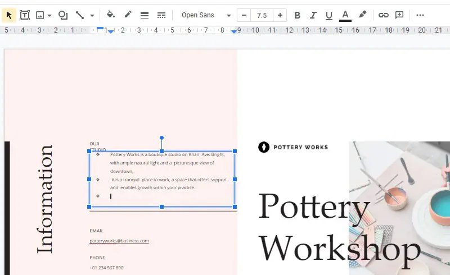The image size is (450, 275).
Task: Open the border color pencil
Action: 128,15
